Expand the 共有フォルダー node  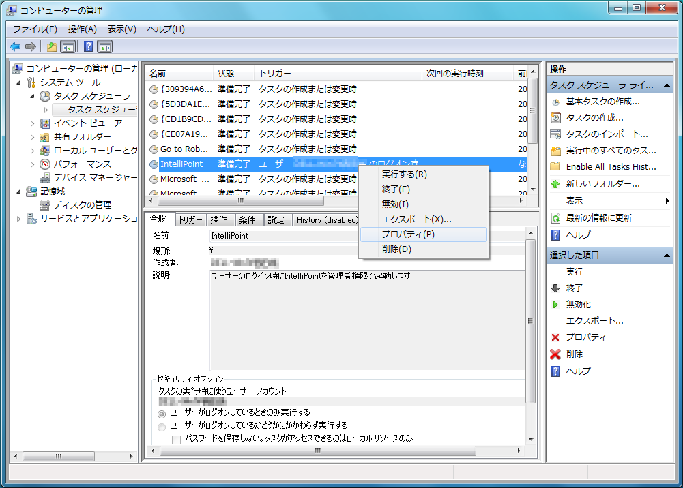(32, 137)
